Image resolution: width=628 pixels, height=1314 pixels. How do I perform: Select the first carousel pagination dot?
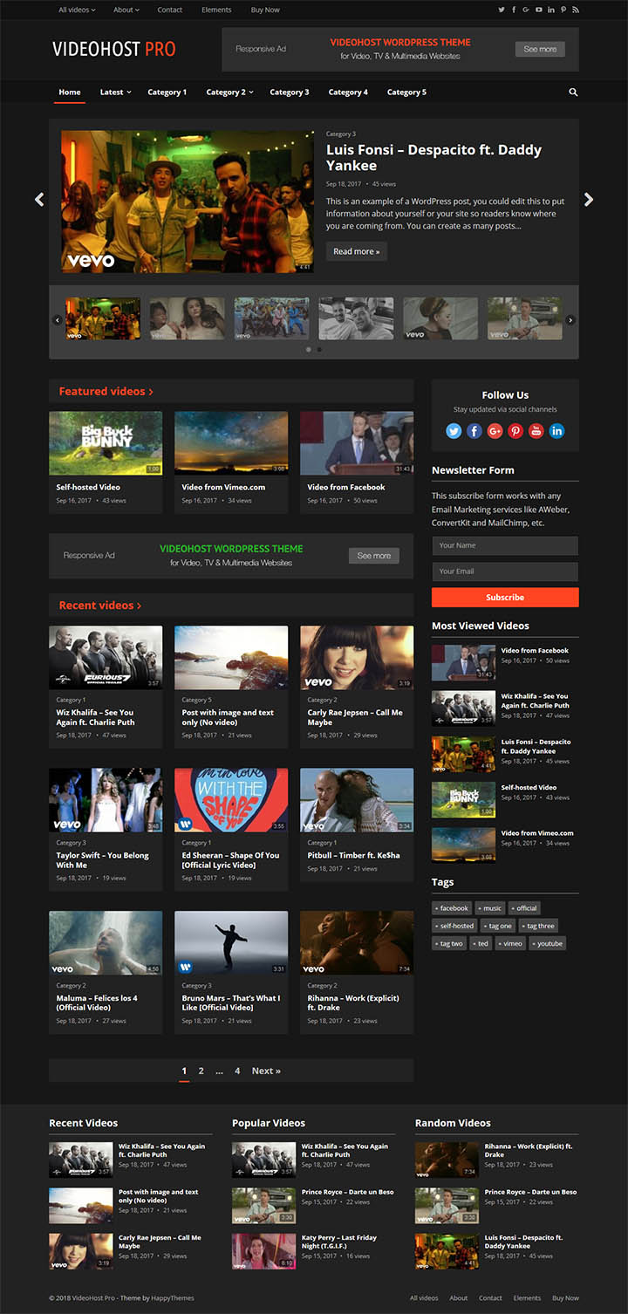click(x=308, y=349)
